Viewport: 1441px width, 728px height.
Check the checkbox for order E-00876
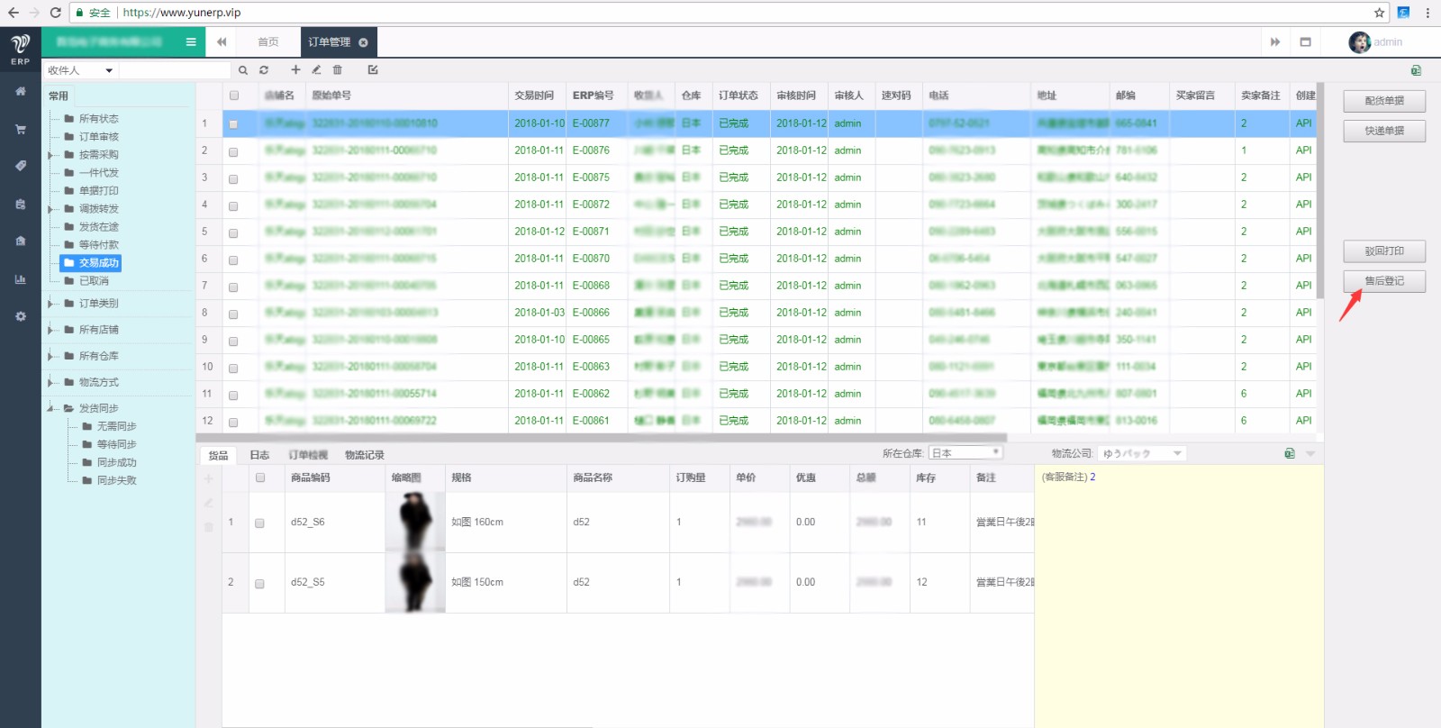tap(233, 151)
